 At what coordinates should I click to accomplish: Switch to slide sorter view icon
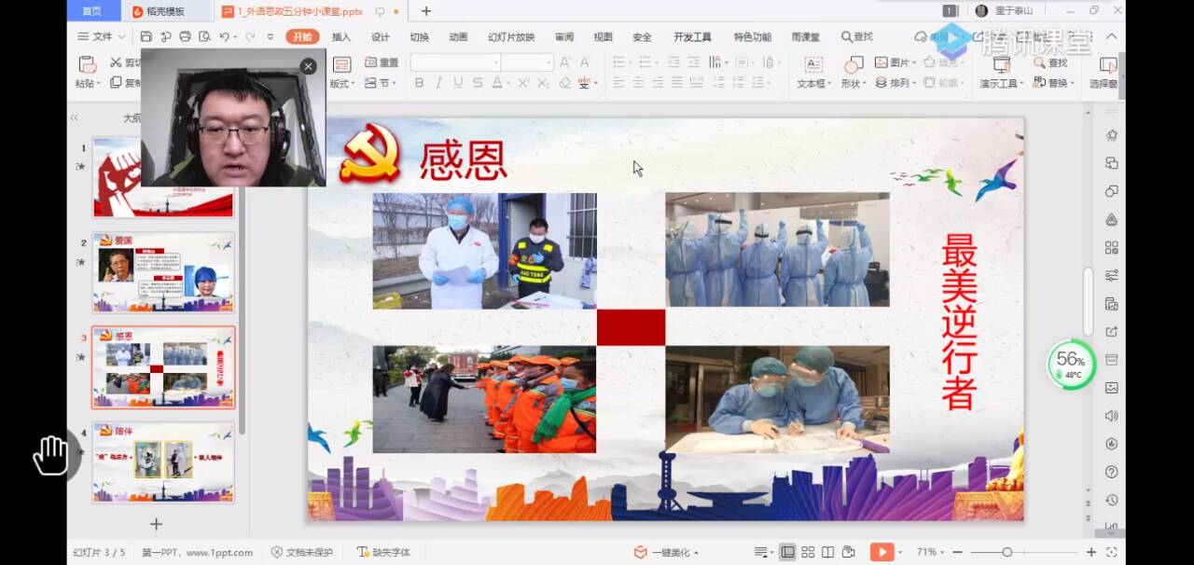point(808,552)
